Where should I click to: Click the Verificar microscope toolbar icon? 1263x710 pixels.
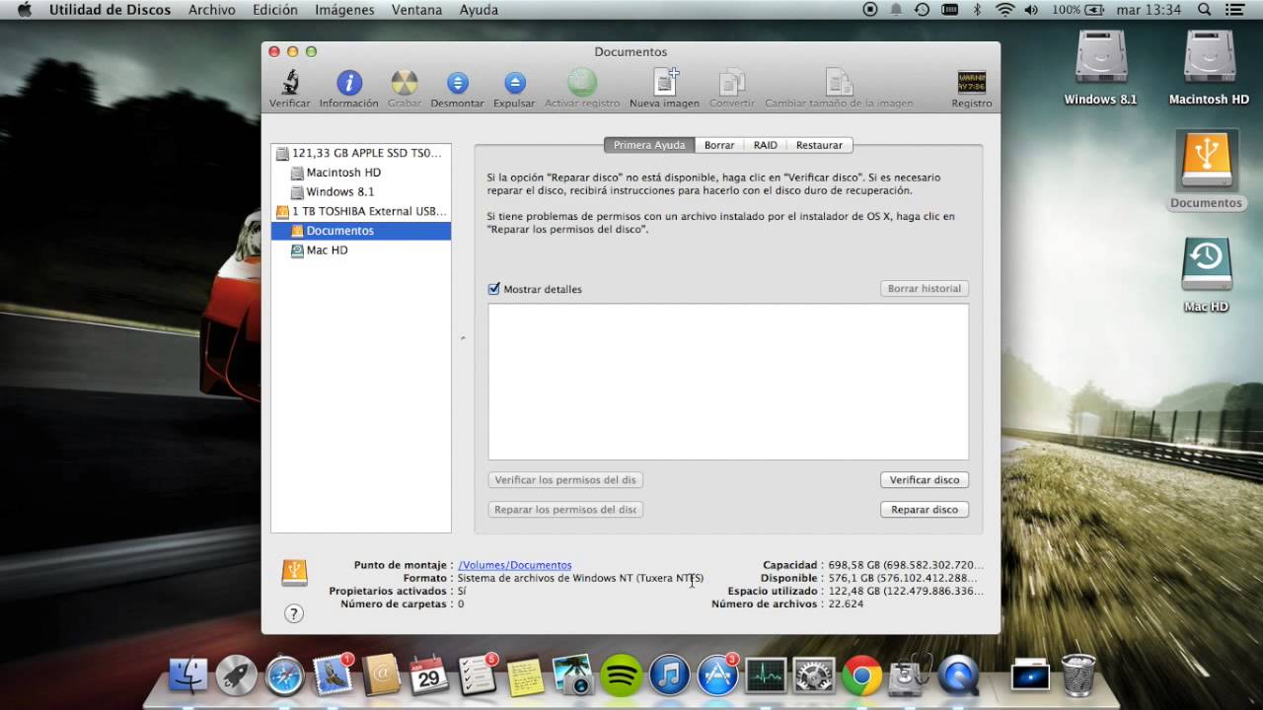click(x=290, y=83)
